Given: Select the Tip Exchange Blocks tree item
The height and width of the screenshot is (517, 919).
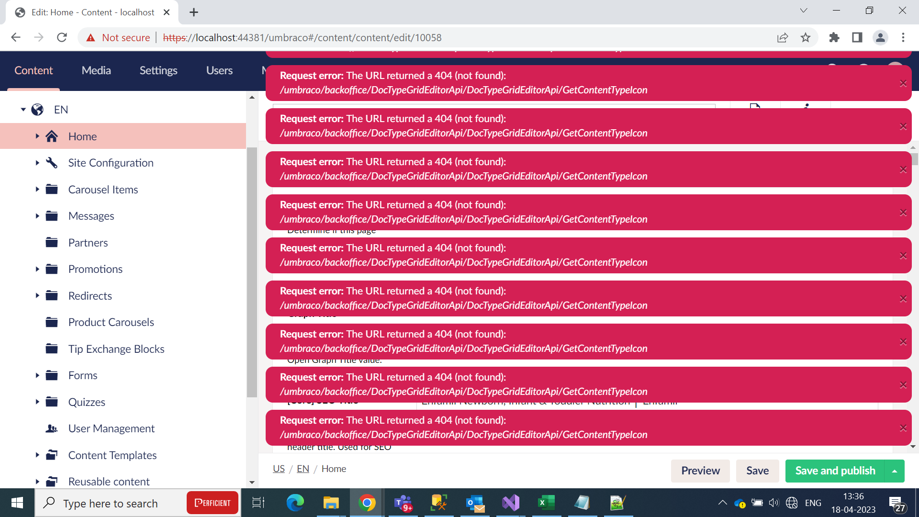Looking at the screenshot, I should coord(116,349).
